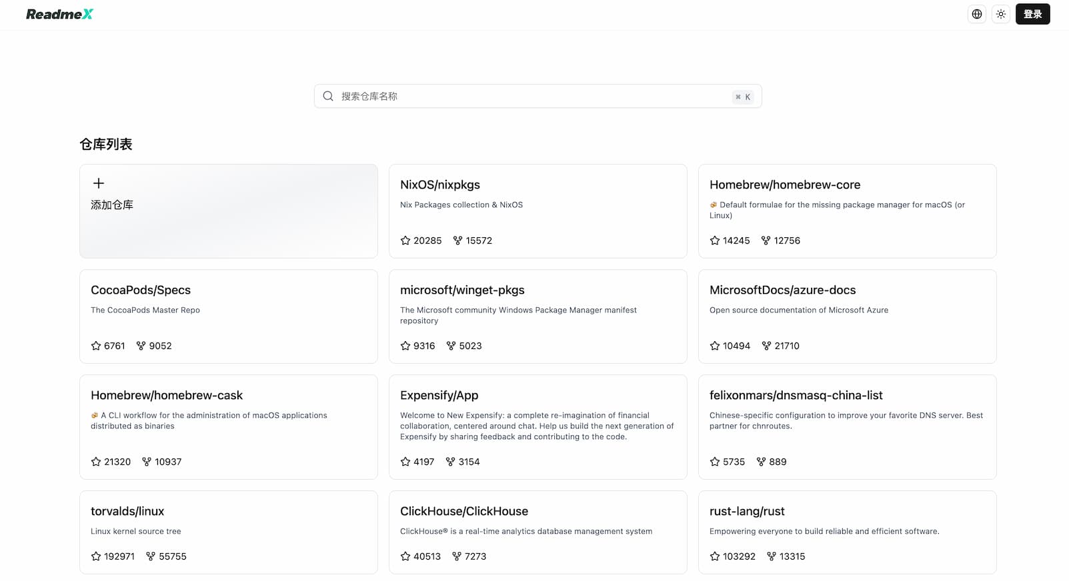Click fork icon on microsoft/winget-pkgs card
Screen dimensions: 1069x581
(x=451, y=346)
